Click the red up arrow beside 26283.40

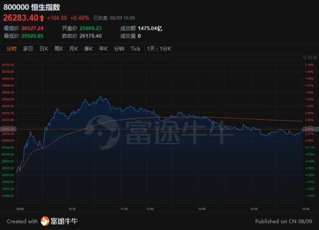pos(42,18)
